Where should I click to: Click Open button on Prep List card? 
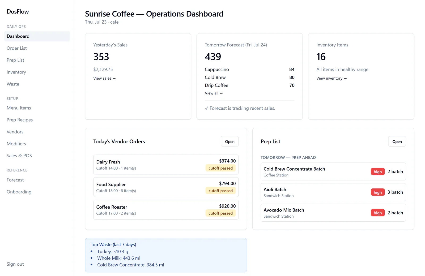397,141
